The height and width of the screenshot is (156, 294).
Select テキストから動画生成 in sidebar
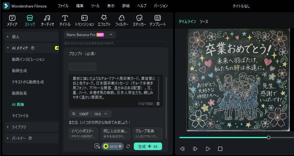tap(28, 82)
